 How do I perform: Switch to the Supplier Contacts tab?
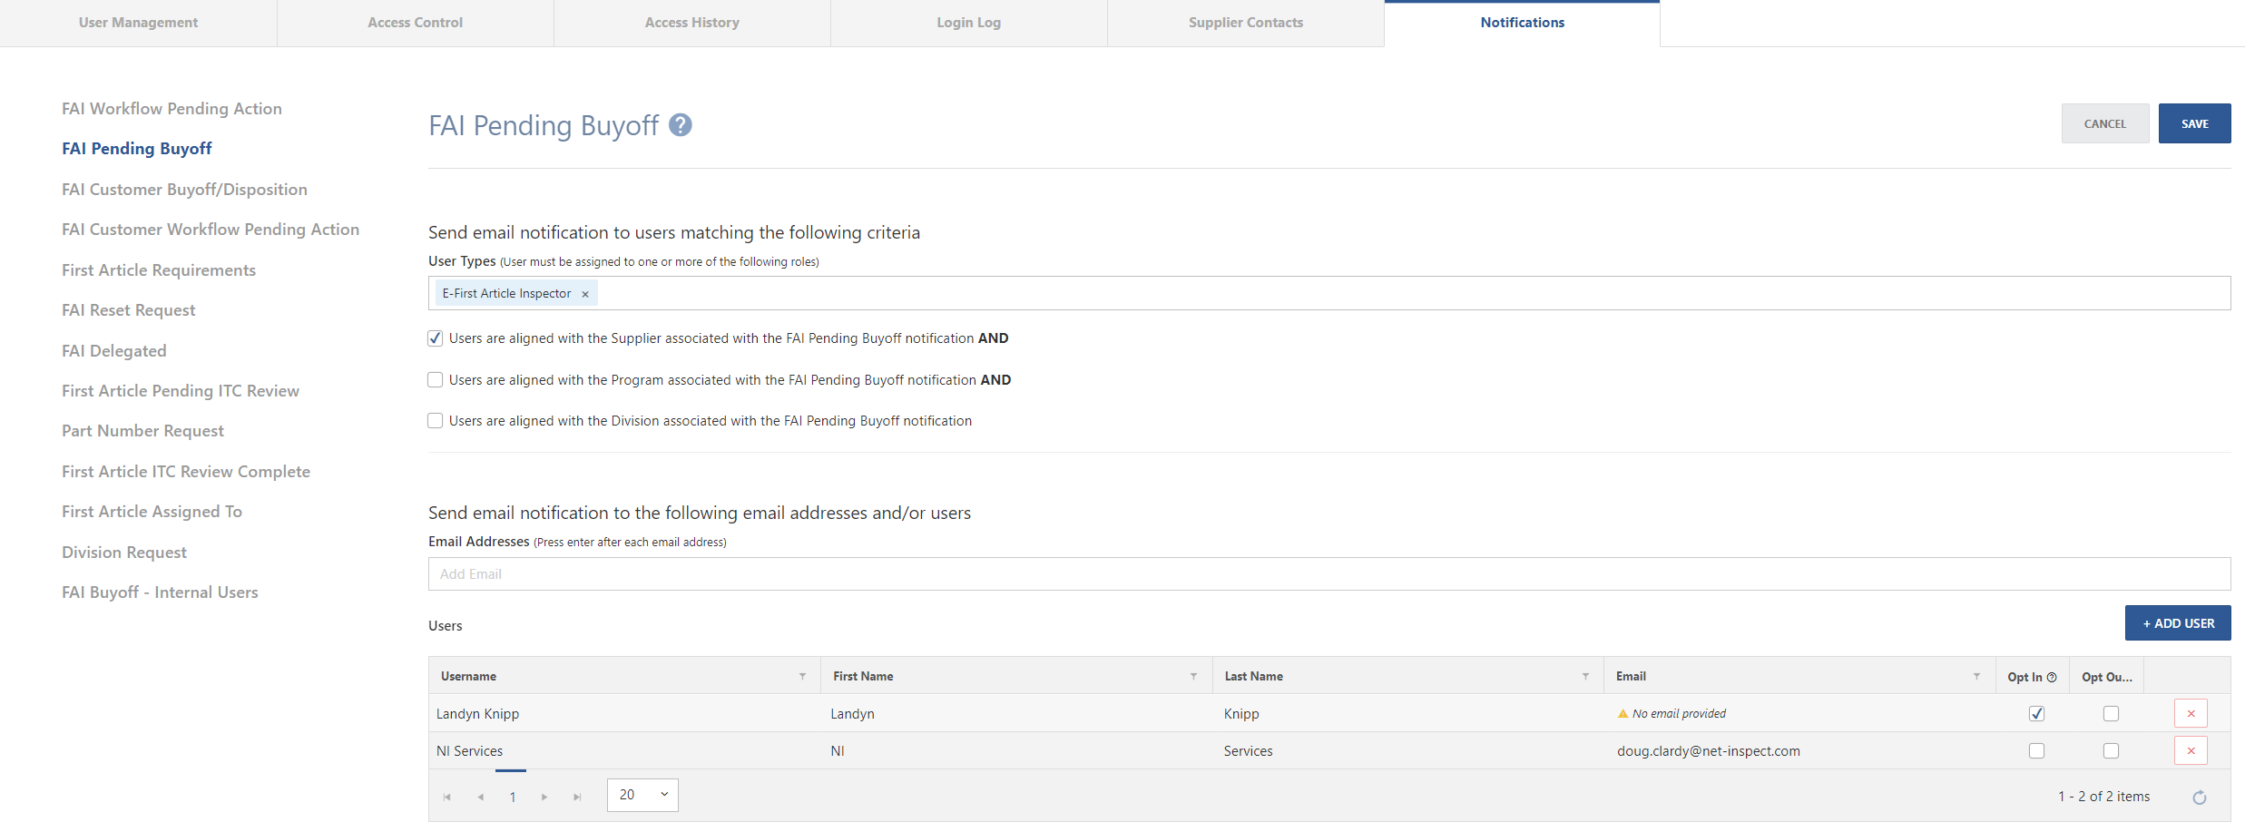1244,22
